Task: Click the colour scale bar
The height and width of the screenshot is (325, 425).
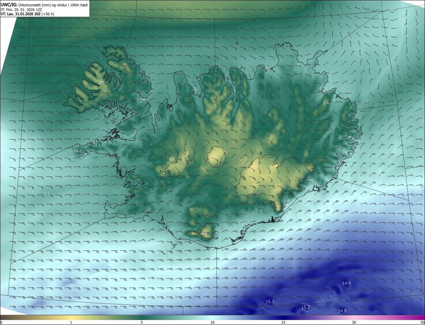Action: (212, 317)
